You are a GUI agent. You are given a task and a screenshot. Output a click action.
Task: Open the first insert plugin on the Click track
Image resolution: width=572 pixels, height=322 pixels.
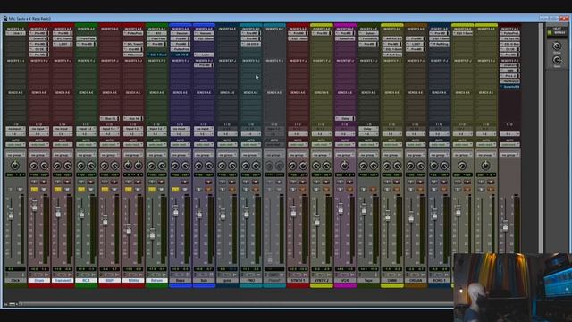15,33
